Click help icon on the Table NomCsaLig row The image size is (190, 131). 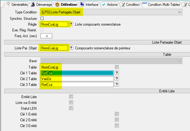(x=117, y=67)
